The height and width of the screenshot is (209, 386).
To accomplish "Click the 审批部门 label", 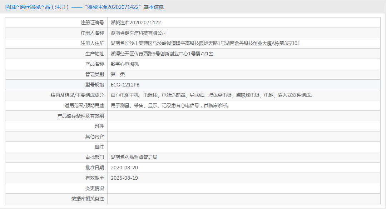I will click(x=94, y=157).
